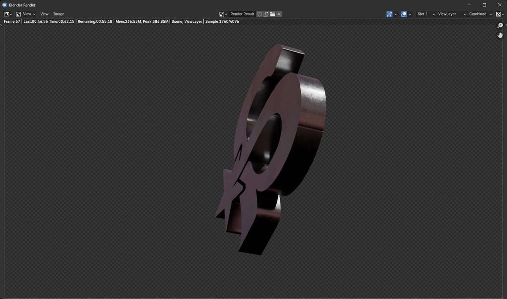Open the Slot 1 render slot dropdown
The width and height of the screenshot is (507, 299).
[425, 14]
